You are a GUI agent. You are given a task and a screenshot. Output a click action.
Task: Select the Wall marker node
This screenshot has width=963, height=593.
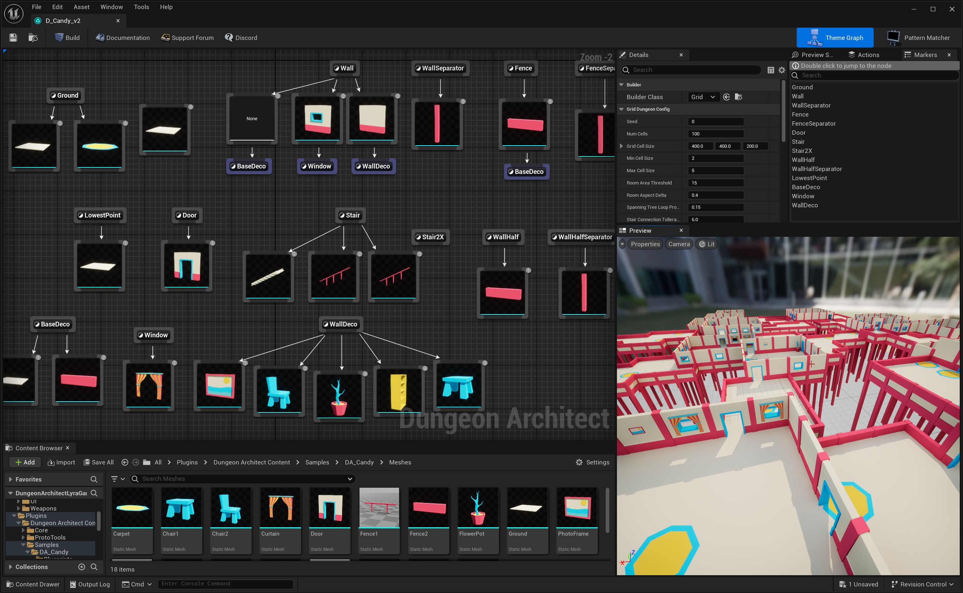(344, 68)
